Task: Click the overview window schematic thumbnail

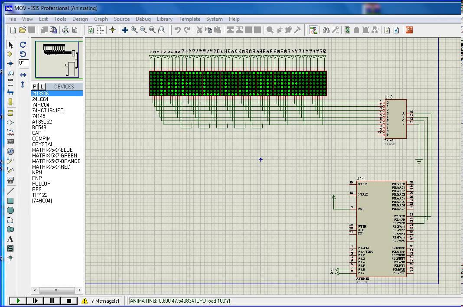Action: (x=57, y=59)
